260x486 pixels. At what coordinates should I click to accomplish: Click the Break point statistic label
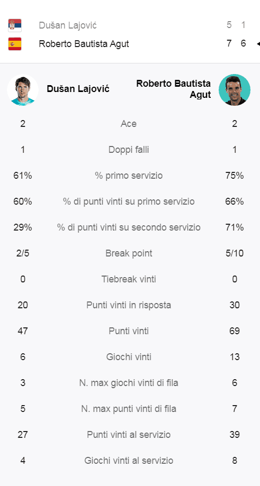(129, 253)
